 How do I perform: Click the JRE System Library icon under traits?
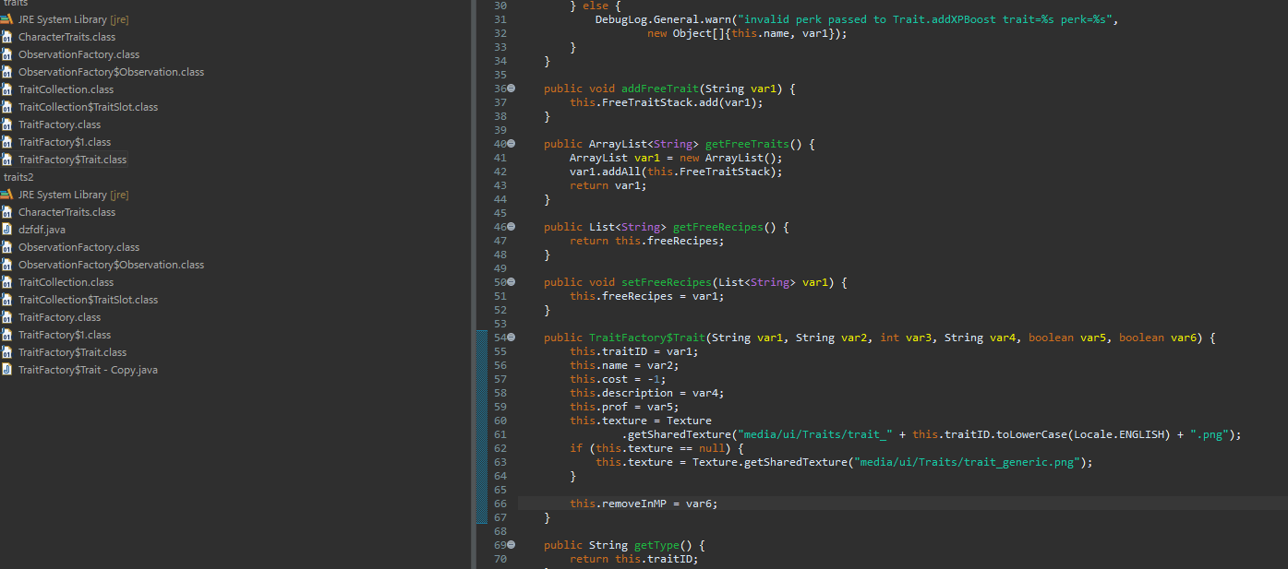tap(7, 19)
